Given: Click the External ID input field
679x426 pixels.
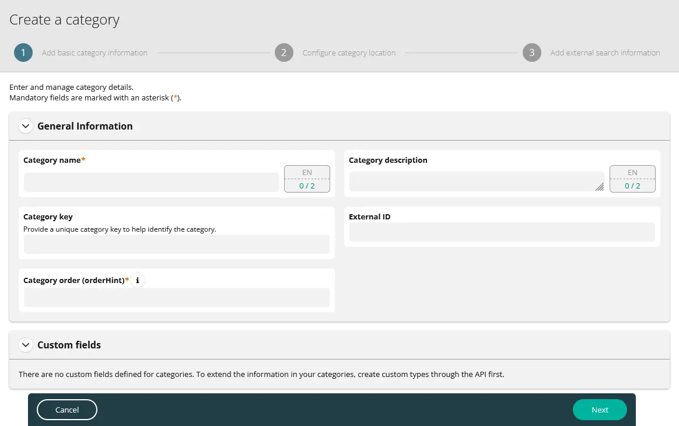Looking at the screenshot, I should coord(502,232).
